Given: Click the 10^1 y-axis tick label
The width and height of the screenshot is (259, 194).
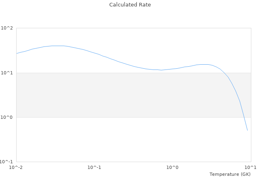Looking at the screenshot, I should (7, 73).
